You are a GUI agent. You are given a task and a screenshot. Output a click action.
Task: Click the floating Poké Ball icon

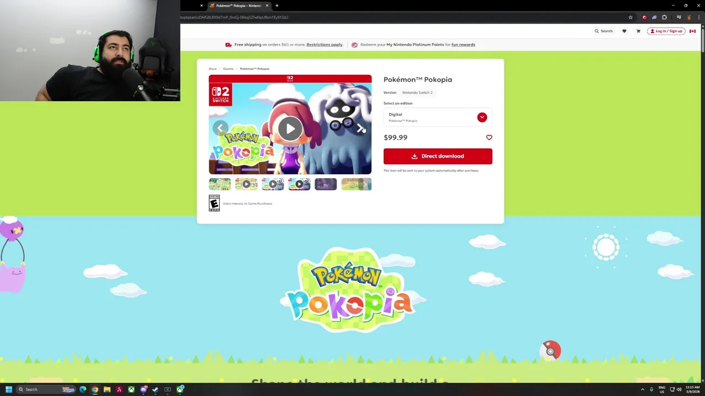[550, 350]
